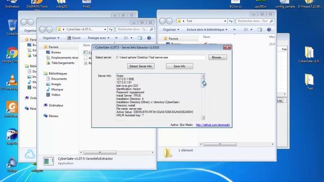Select Favoris in Test window sidebar
The width and height of the screenshot is (324, 182).
(171, 38)
